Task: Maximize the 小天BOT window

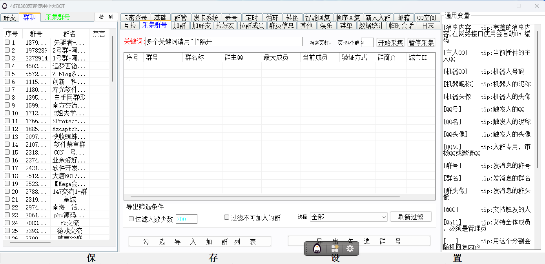Action: (518, 6)
